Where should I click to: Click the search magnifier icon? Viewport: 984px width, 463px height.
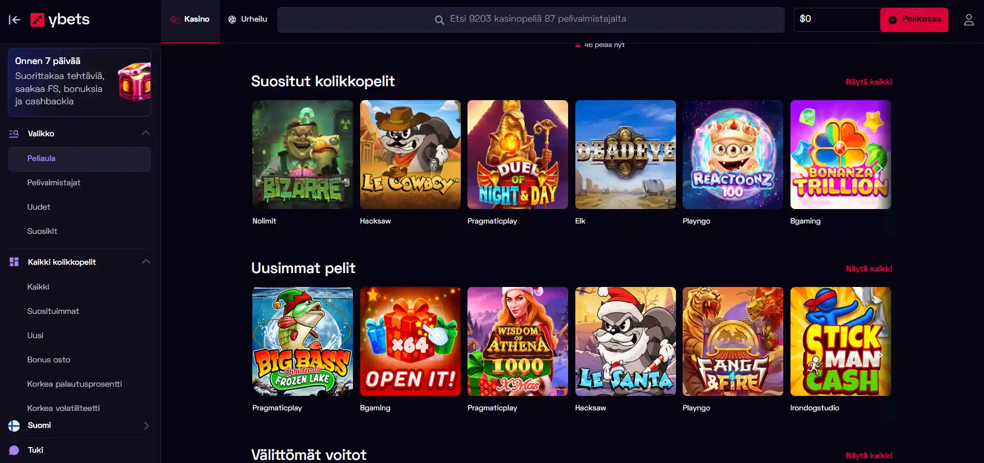[x=439, y=20]
